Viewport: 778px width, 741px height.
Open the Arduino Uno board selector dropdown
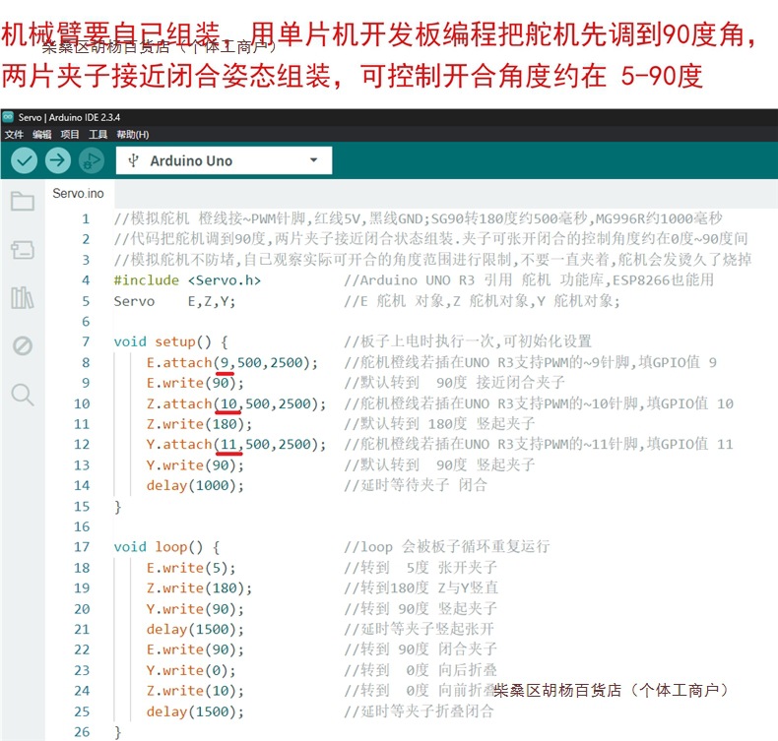(x=224, y=160)
